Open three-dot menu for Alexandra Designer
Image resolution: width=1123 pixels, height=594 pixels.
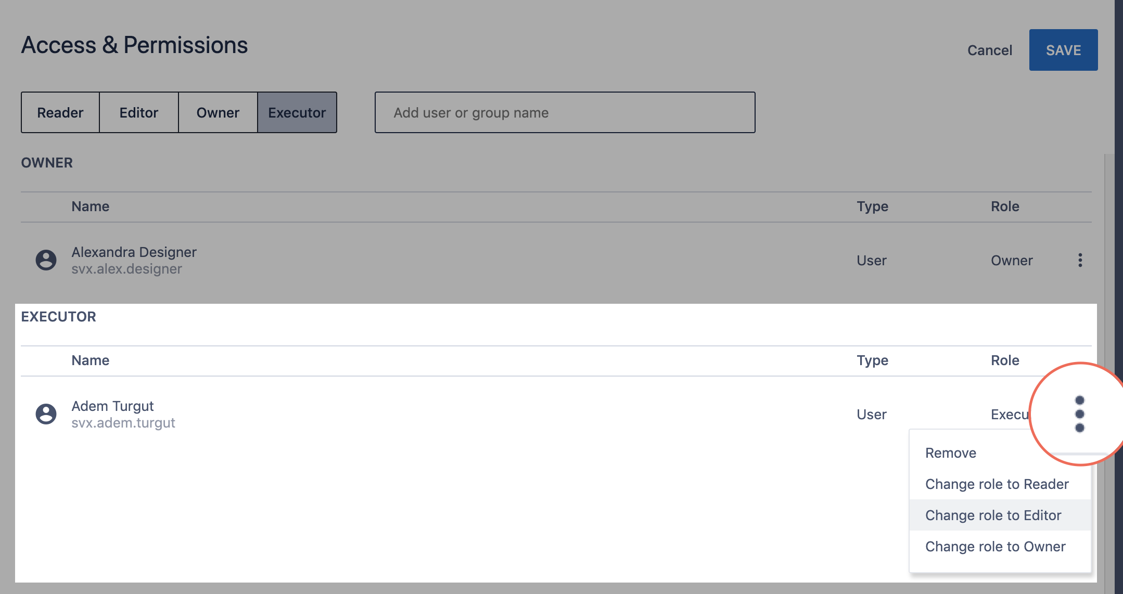click(1080, 260)
